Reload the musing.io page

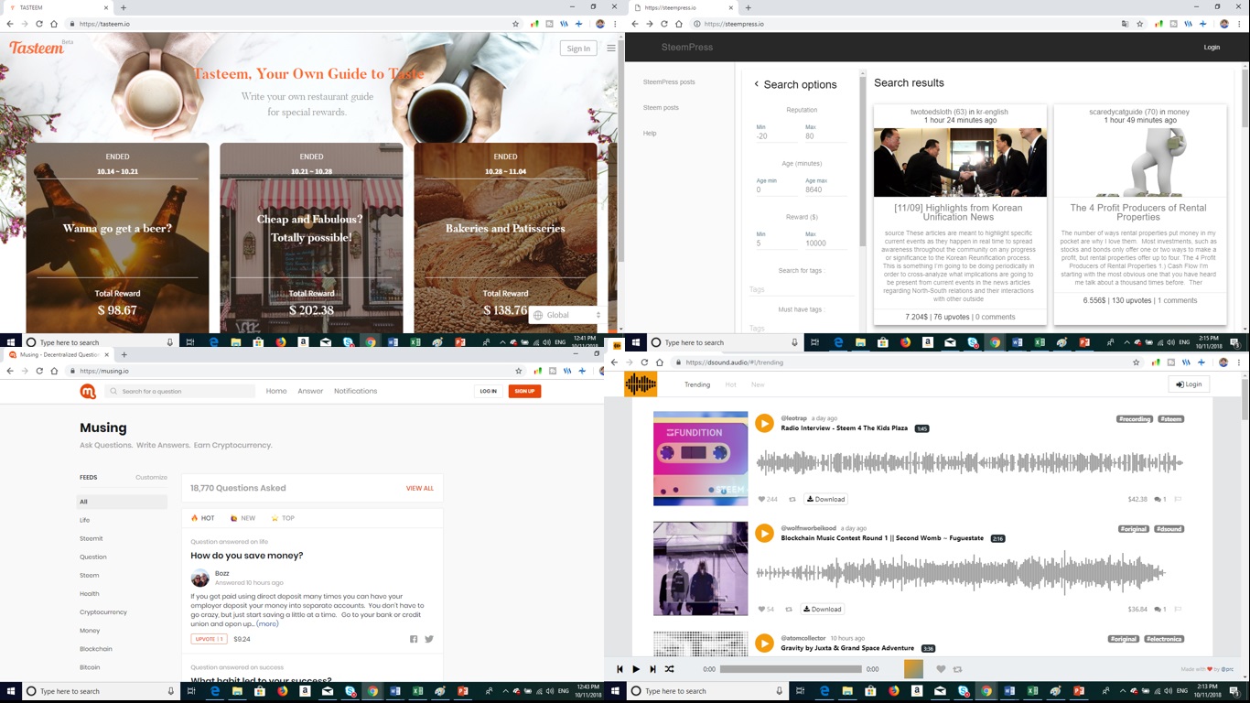click(39, 371)
